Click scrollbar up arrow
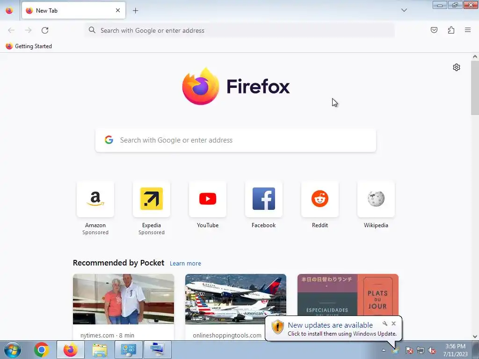Viewport: 479px width, 359px height. [475, 57]
